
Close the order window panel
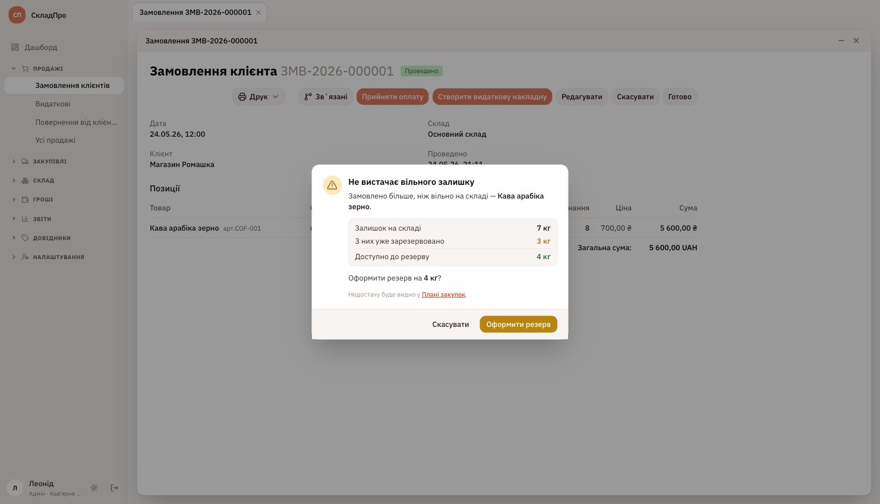tap(856, 40)
